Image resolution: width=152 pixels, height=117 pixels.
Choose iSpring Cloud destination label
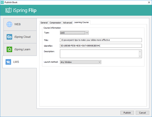(x=22, y=37)
